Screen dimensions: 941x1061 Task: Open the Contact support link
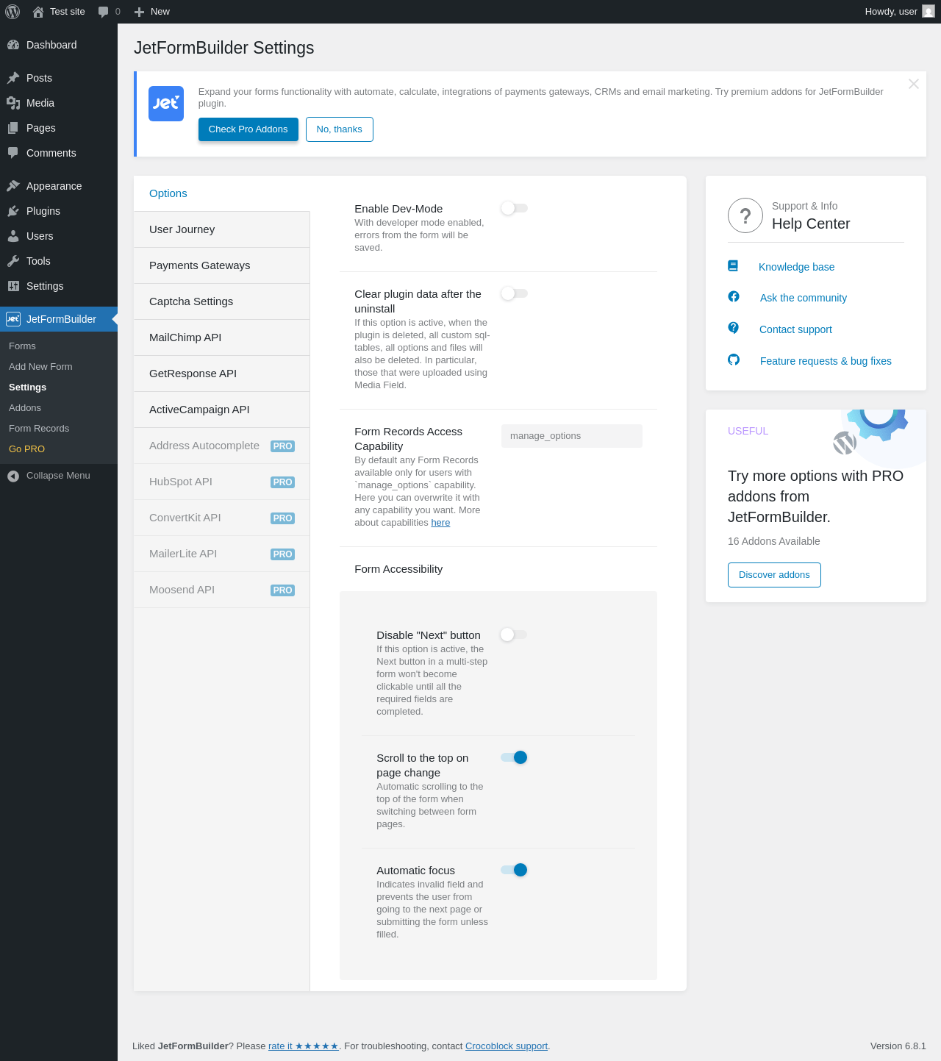pyautogui.click(x=795, y=329)
